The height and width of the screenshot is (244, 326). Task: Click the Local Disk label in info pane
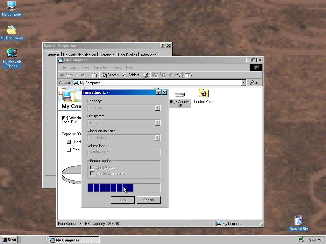point(70,122)
